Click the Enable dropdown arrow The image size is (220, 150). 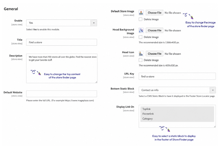pyautogui.click(x=94, y=23)
